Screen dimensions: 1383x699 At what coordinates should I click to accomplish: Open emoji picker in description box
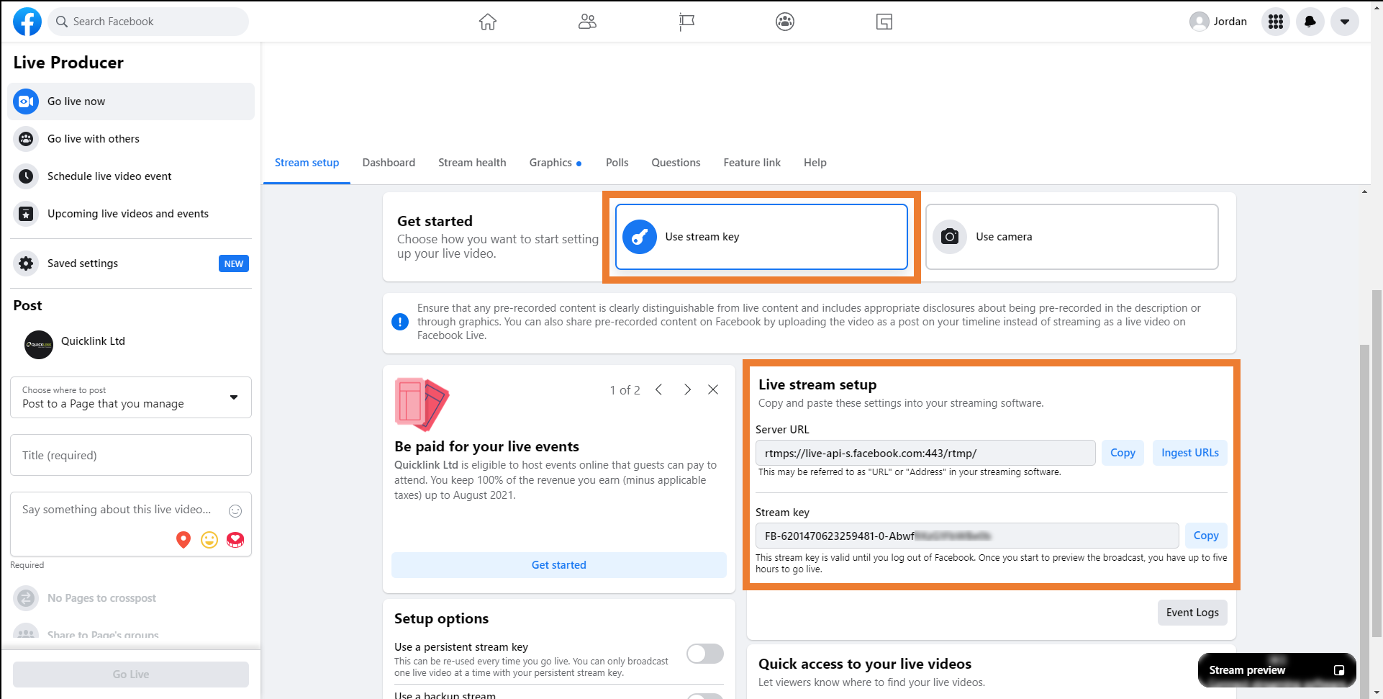[x=235, y=511]
